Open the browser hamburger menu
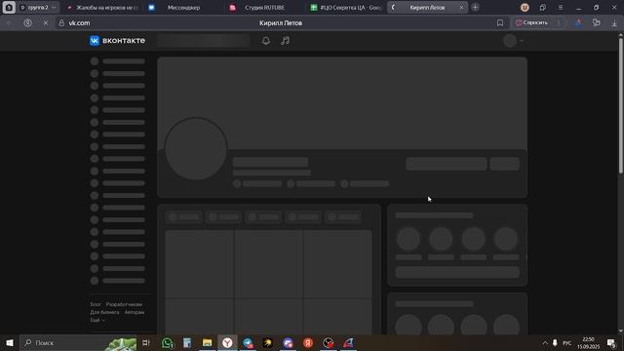The width and height of the screenshot is (624, 351). (561, 7)
